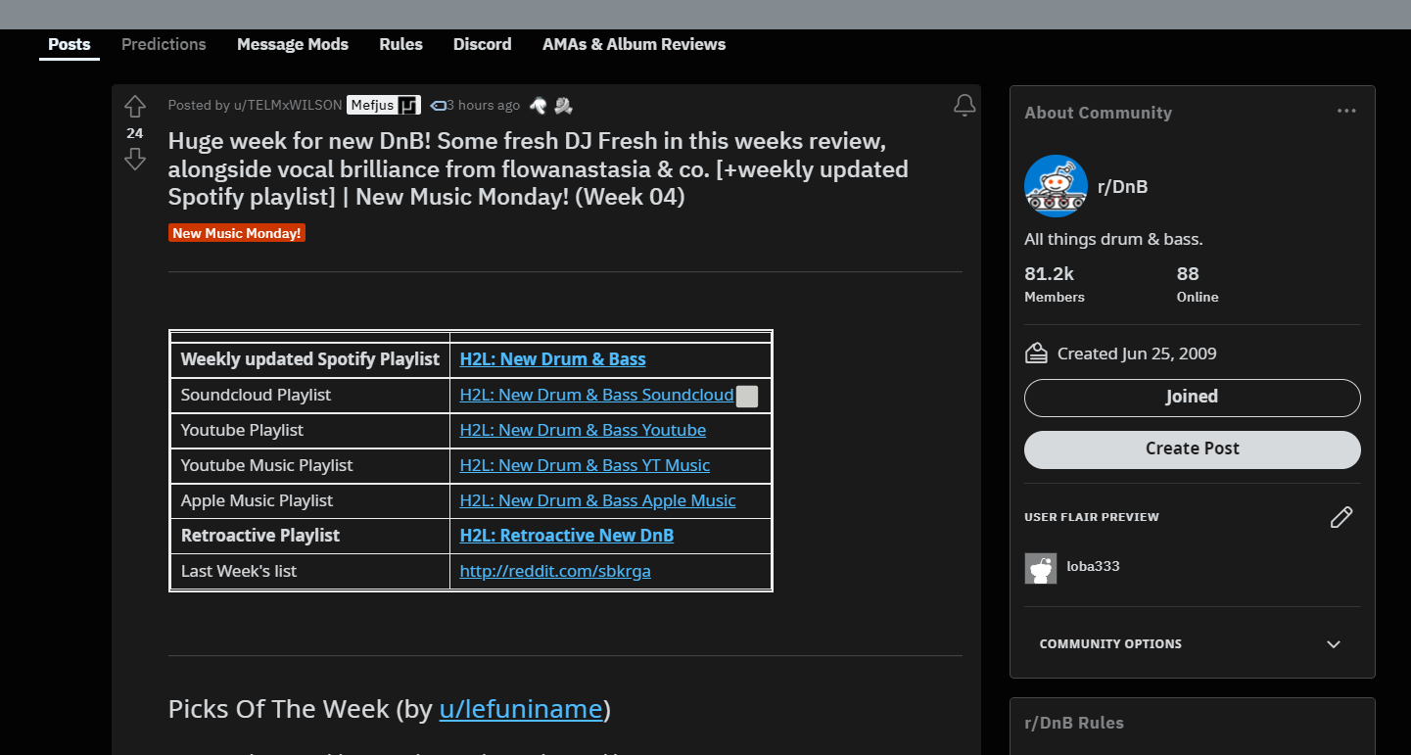1411x755 pixels.
Task: Downvote the DnB weekly review post
Action: [135, 160]
